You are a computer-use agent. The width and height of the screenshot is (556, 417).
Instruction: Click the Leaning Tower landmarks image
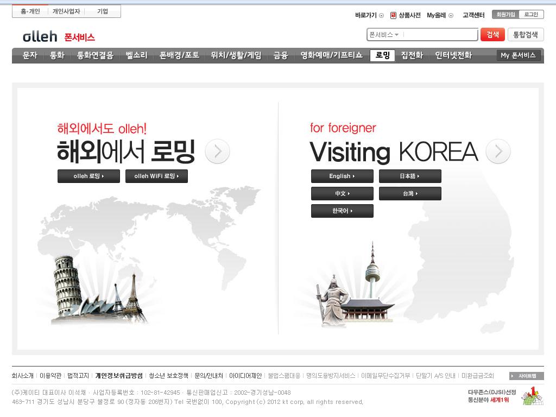point(99,290)
